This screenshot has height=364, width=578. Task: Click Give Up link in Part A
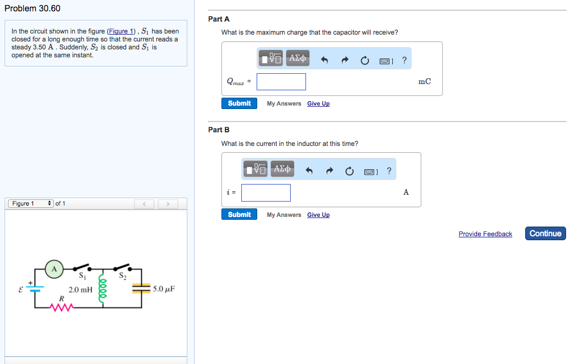319,103
